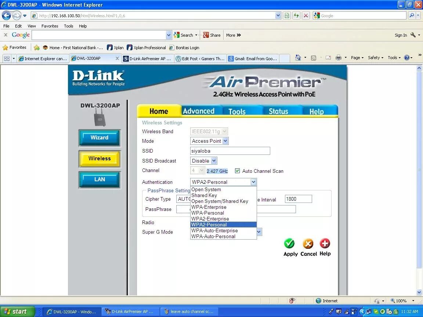Click the Home page icon
Viewport: 423px width, 317px height.
tap(298, 58)
